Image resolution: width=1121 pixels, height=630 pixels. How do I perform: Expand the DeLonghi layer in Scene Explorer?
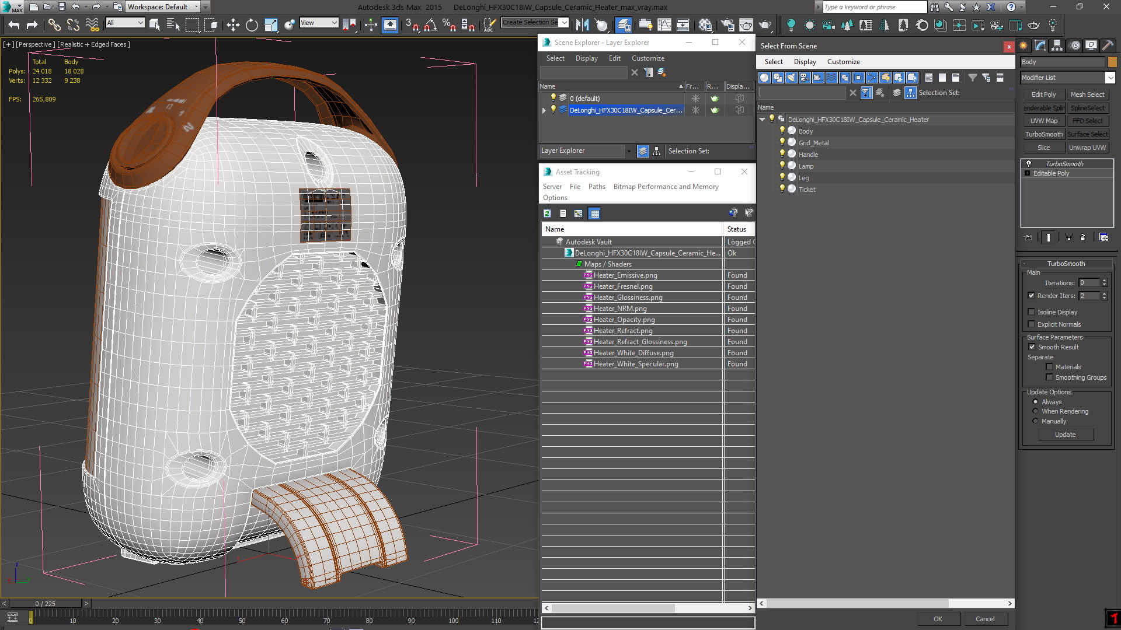[x=544, y=110]
